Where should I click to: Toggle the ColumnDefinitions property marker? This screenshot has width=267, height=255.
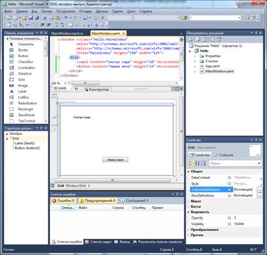[229, 190]
